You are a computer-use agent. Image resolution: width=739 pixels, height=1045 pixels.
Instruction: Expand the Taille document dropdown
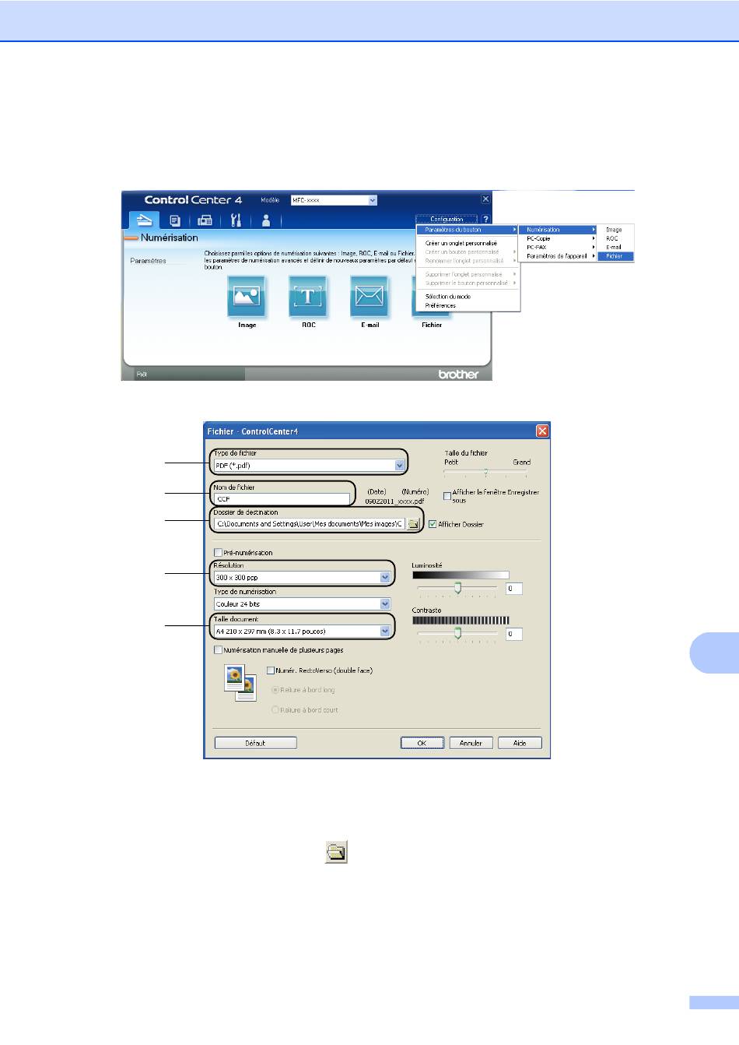pyautogui.click(x=385, y=632)
